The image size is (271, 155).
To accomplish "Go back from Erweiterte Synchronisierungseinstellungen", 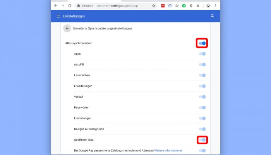I will point(67,28).
